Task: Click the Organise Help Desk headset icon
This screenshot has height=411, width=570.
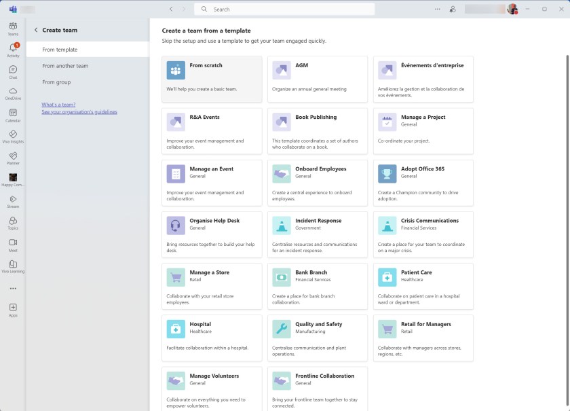Action: pyautogui.click(x=176, y=226)
